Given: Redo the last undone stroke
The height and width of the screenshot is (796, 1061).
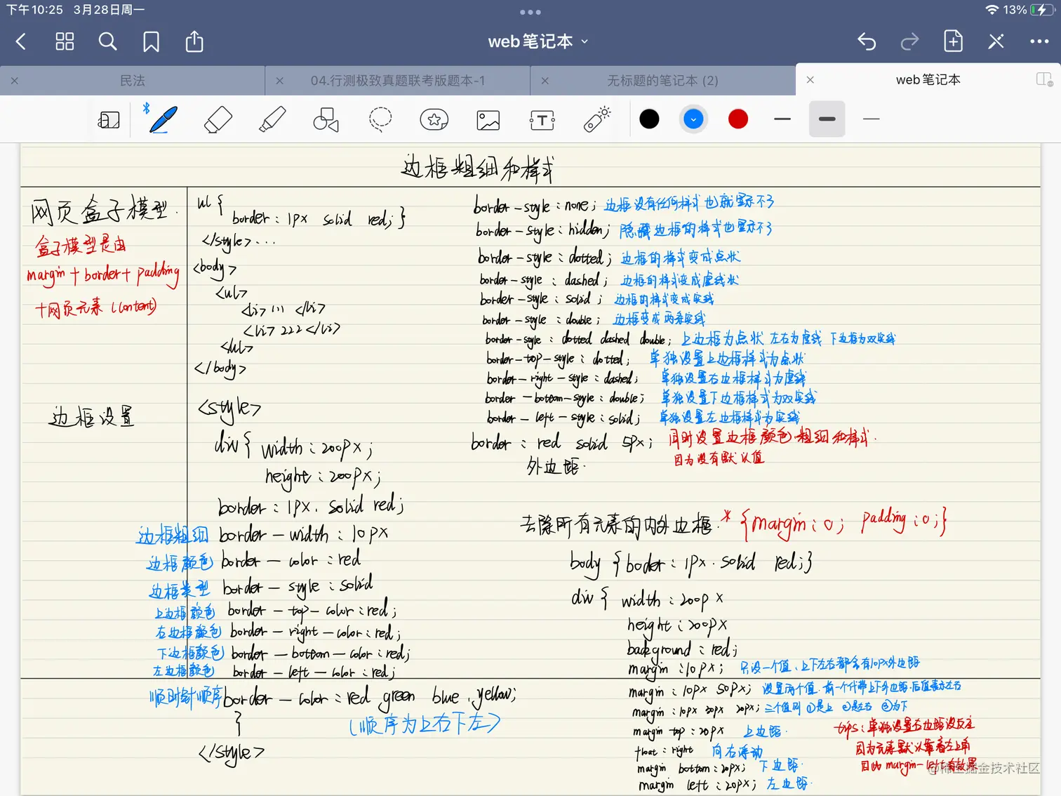Looking at the screenshot, I should (x=909, y=42).
